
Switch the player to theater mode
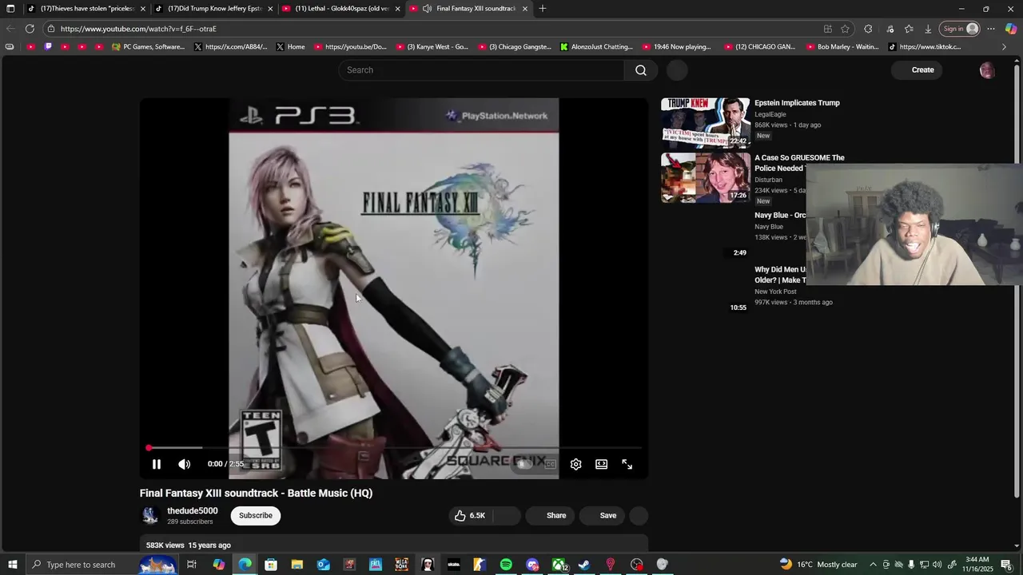(601, 464)
